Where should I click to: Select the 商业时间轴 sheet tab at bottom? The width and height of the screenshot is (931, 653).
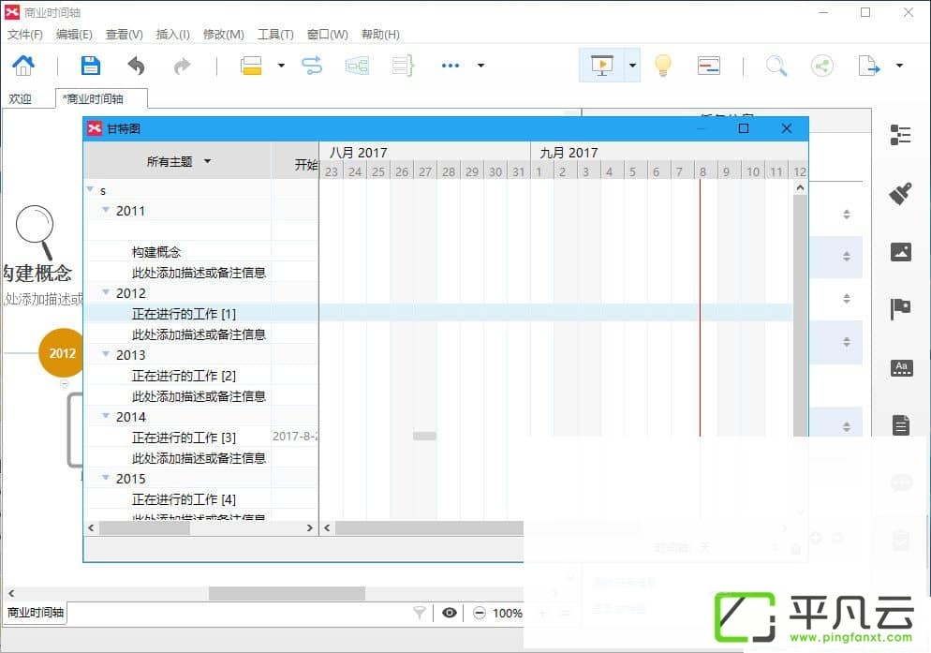click(36, 613)
